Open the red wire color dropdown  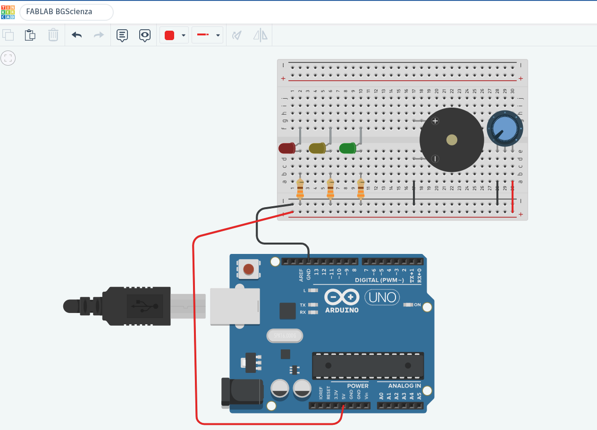[x=174, y=35]
